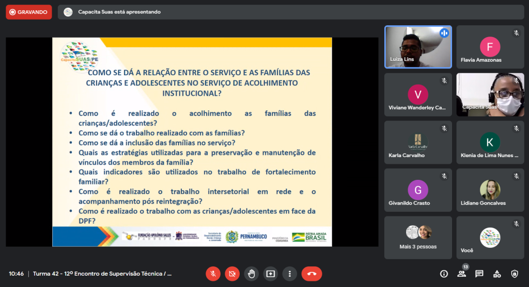Open the three-dot more options menu

click(290, 274)
